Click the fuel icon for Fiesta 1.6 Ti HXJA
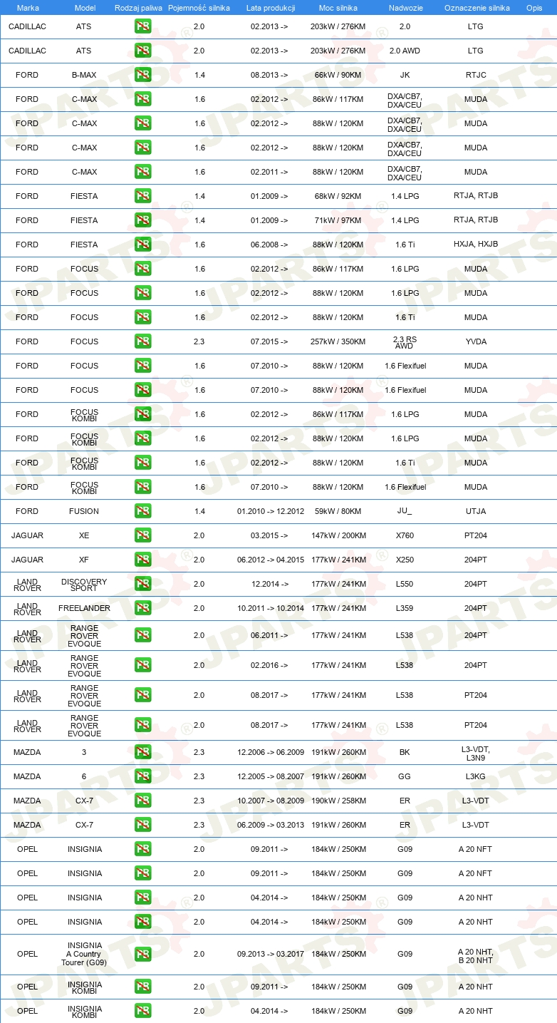The image size is (557, 1023). click(142, 245)
